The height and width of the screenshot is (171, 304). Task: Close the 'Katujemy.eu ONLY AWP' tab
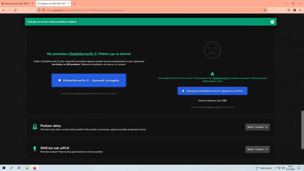coord(68,3)
